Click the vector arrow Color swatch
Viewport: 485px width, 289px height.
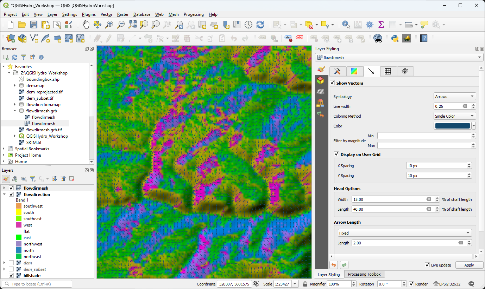click(x=452, y=125)
